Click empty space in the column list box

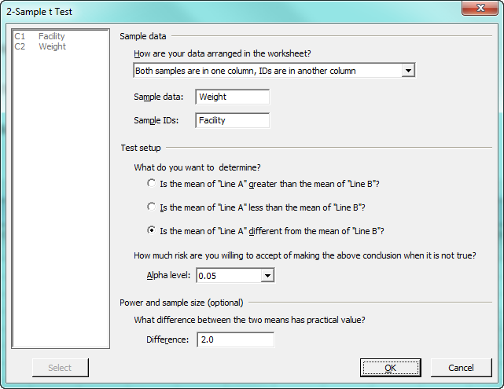point(60,196)
